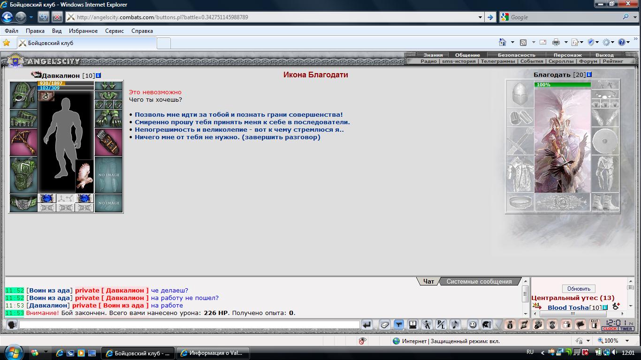
Task: Click the EXIT icon in game toolbar
Action: pos(595,324)
